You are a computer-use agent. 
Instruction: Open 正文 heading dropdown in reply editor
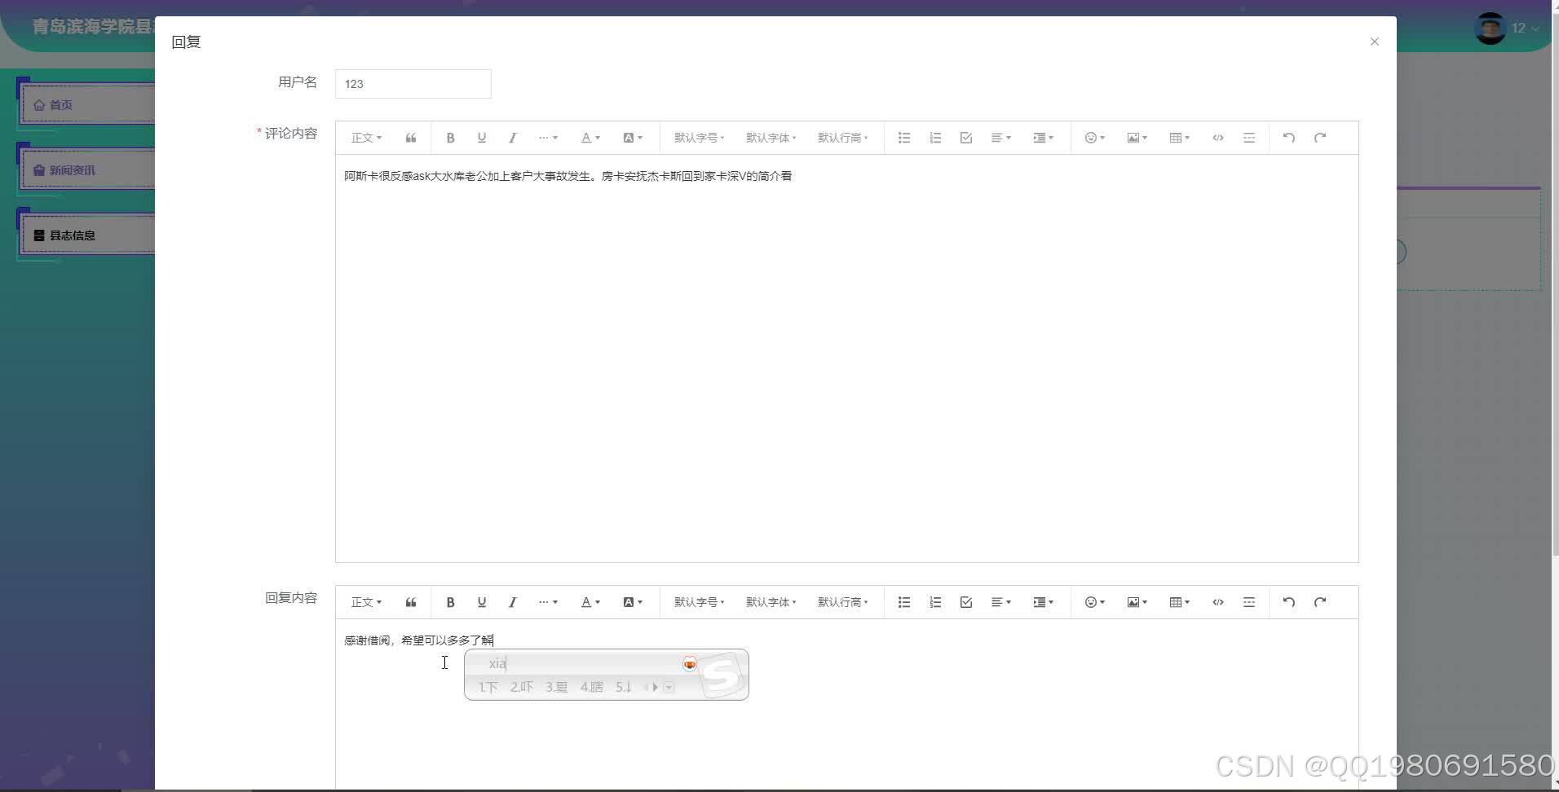pos(366,602)
